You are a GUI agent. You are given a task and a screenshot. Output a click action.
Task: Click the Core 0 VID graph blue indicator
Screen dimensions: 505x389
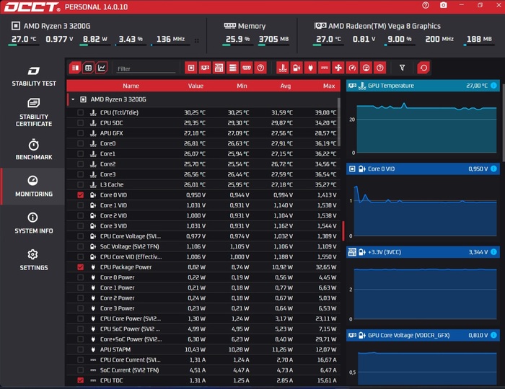(493, 169)
